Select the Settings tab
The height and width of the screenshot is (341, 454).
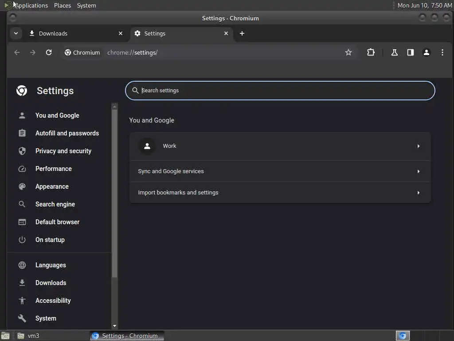[182, 33]
